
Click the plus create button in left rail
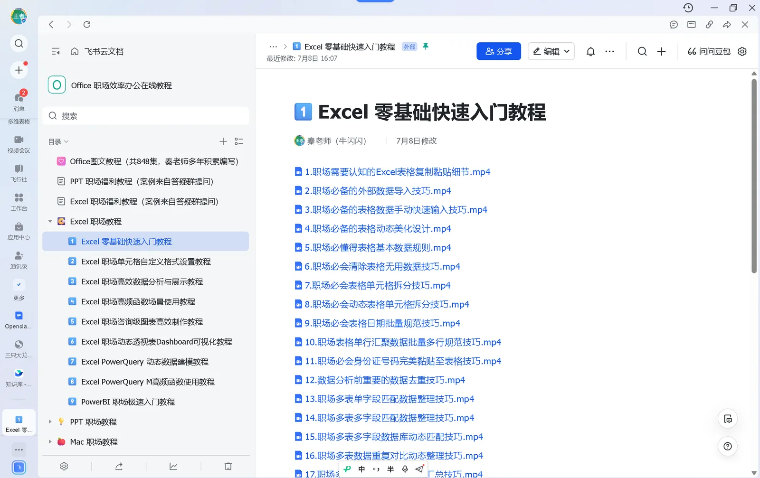19,70
